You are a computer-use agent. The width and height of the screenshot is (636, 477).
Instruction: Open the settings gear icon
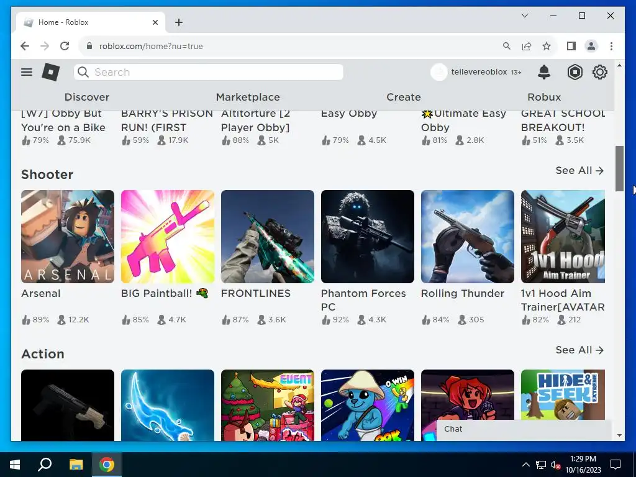(x=599, y=72)
